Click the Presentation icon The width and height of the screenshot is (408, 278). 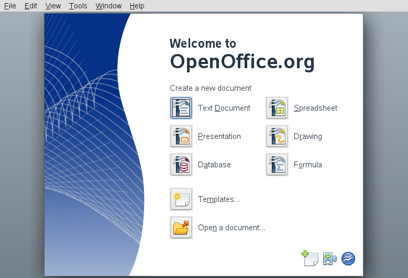[x=181, y=136]
